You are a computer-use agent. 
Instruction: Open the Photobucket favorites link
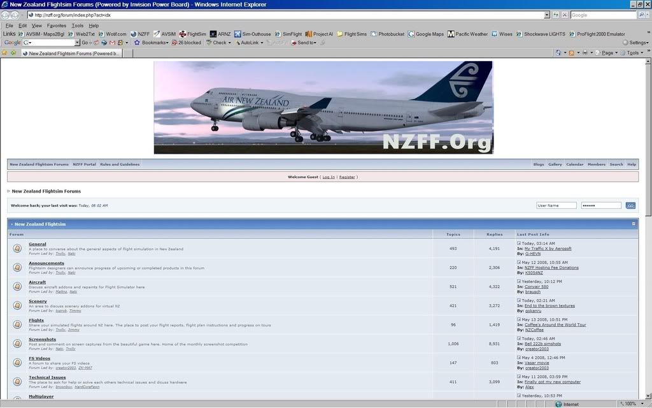(388, 34)
